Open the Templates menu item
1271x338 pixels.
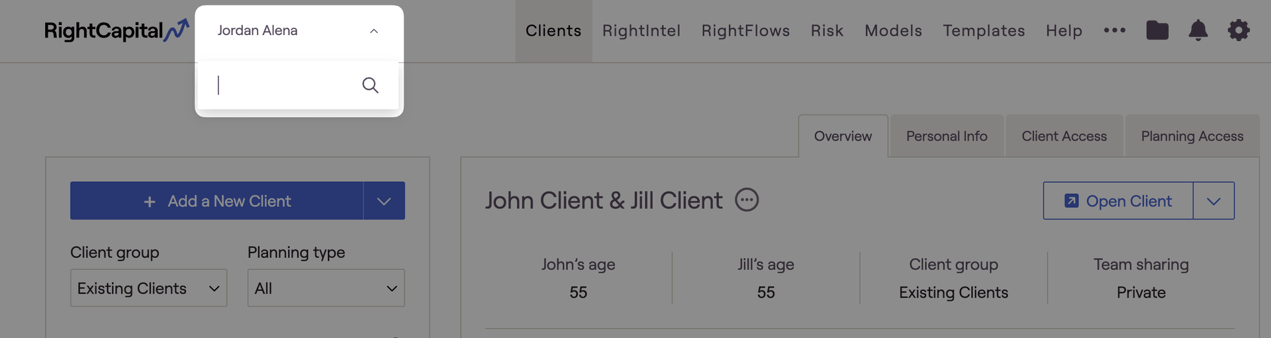tap(984, 30)
